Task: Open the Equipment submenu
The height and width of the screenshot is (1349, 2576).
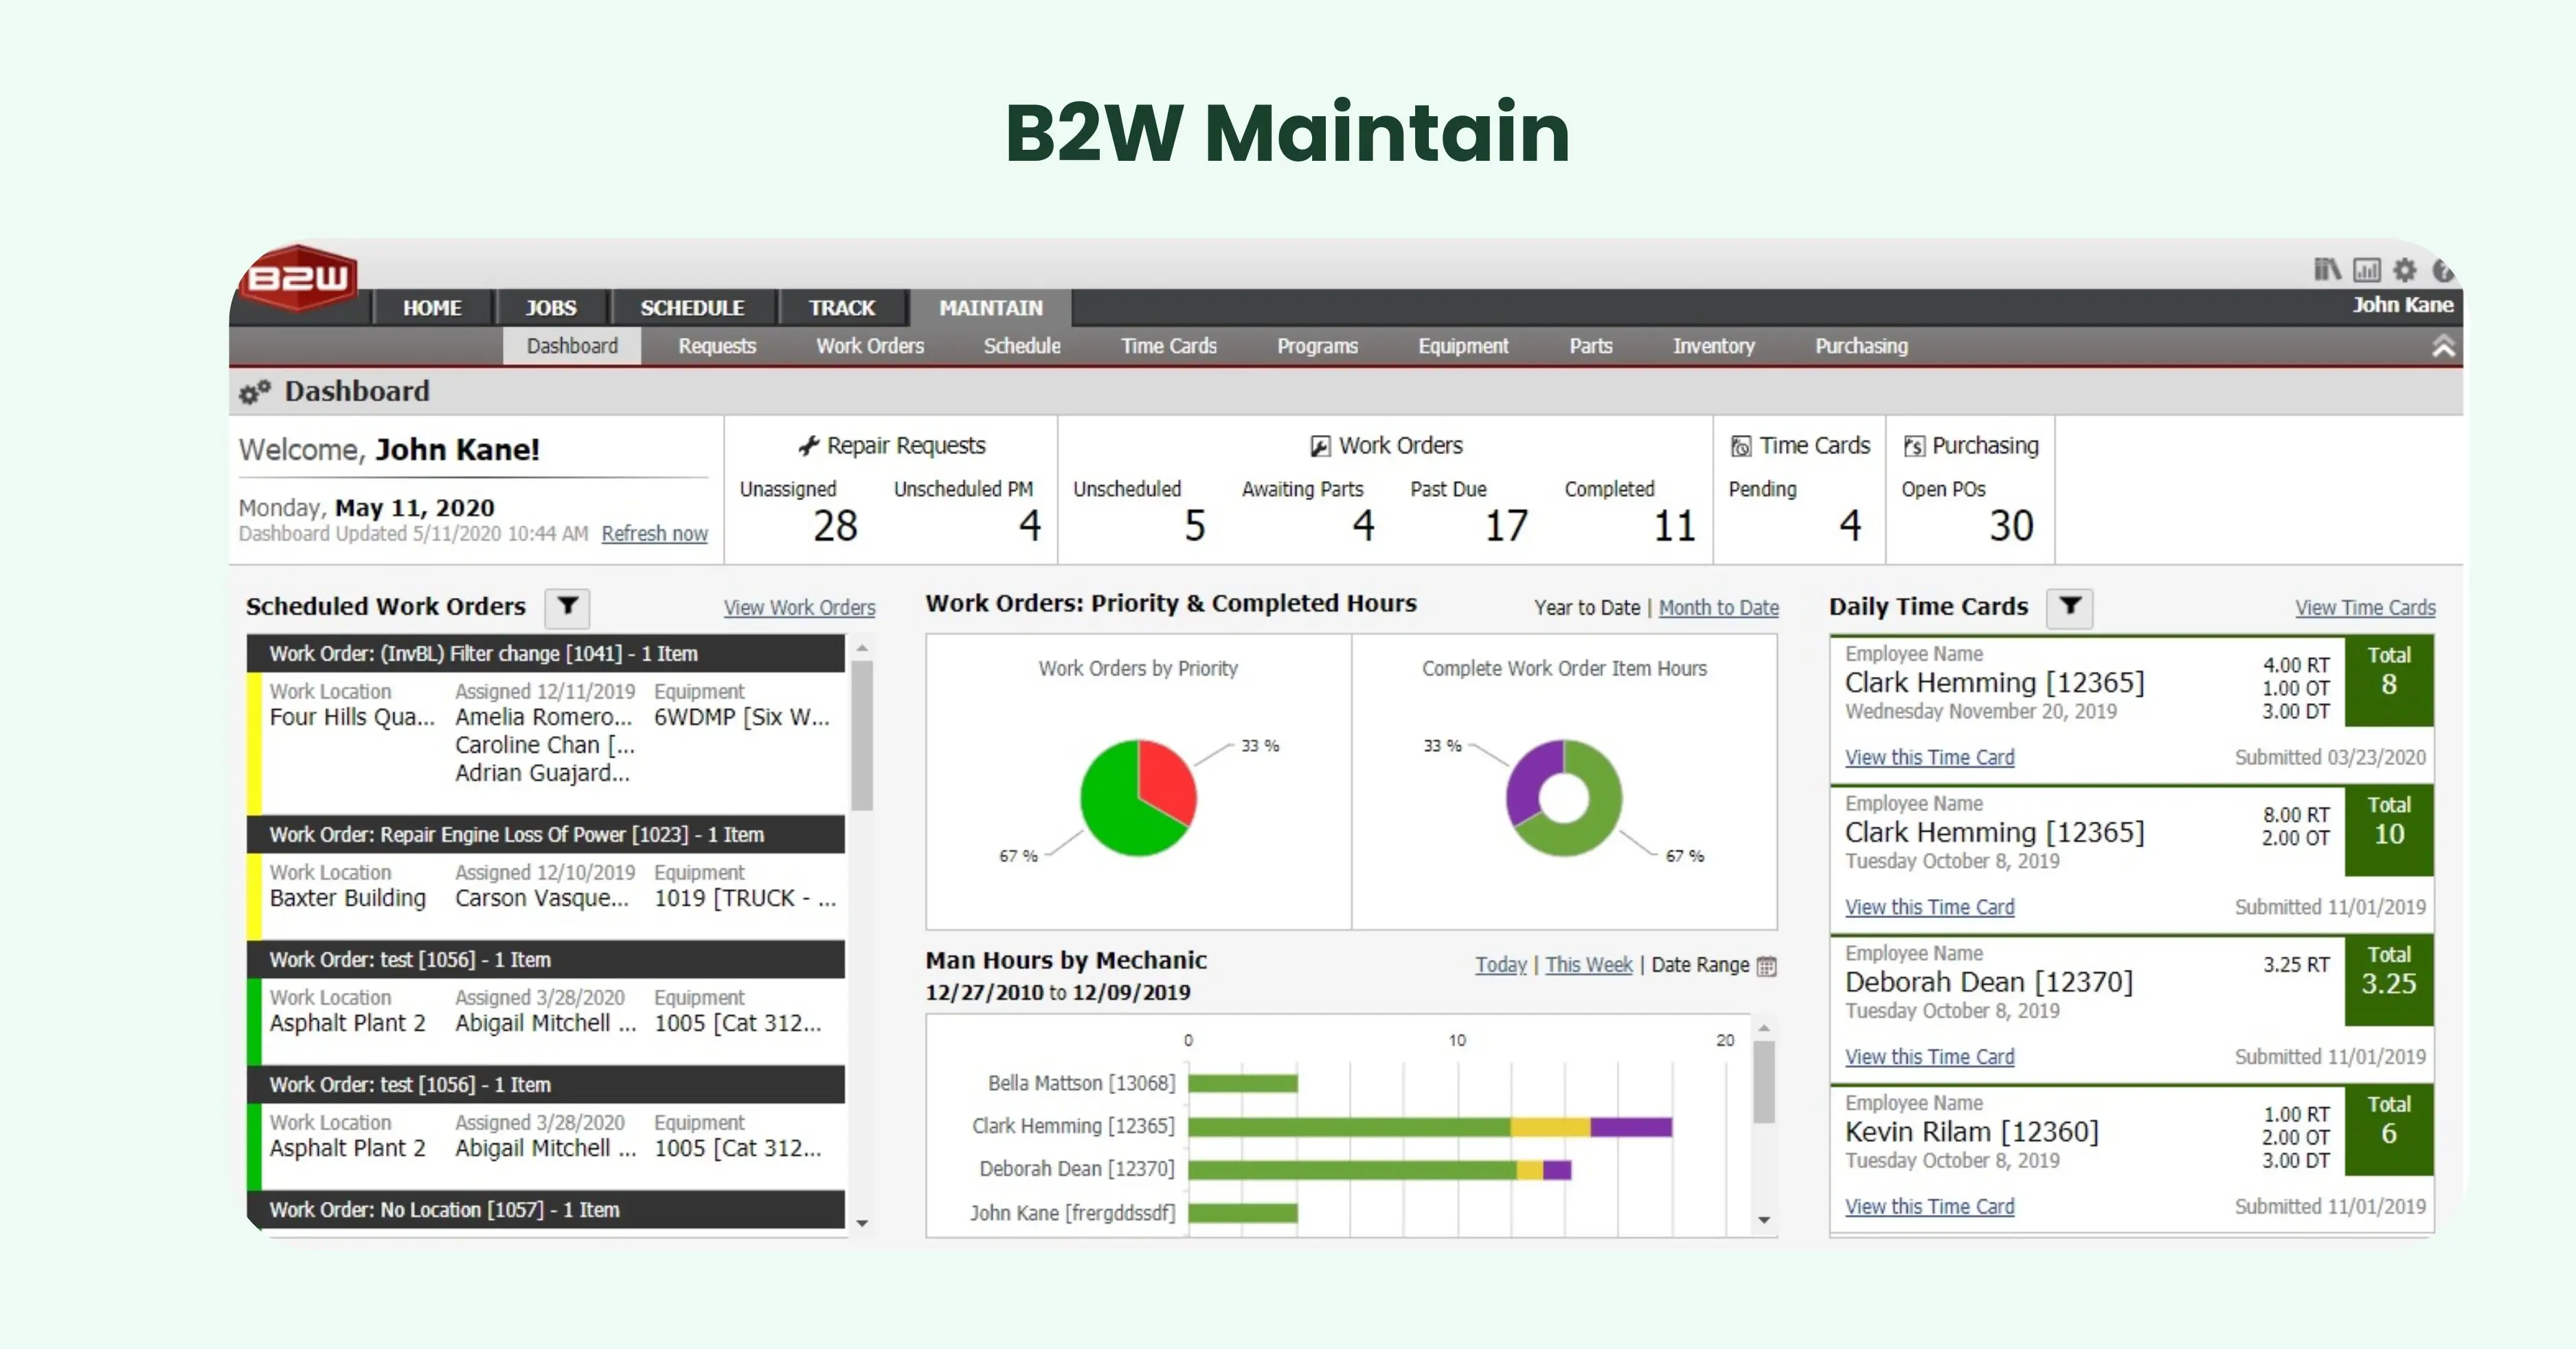Action: point(1463,345)
